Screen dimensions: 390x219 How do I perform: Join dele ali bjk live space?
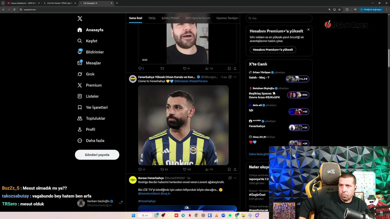coord(299,112)
